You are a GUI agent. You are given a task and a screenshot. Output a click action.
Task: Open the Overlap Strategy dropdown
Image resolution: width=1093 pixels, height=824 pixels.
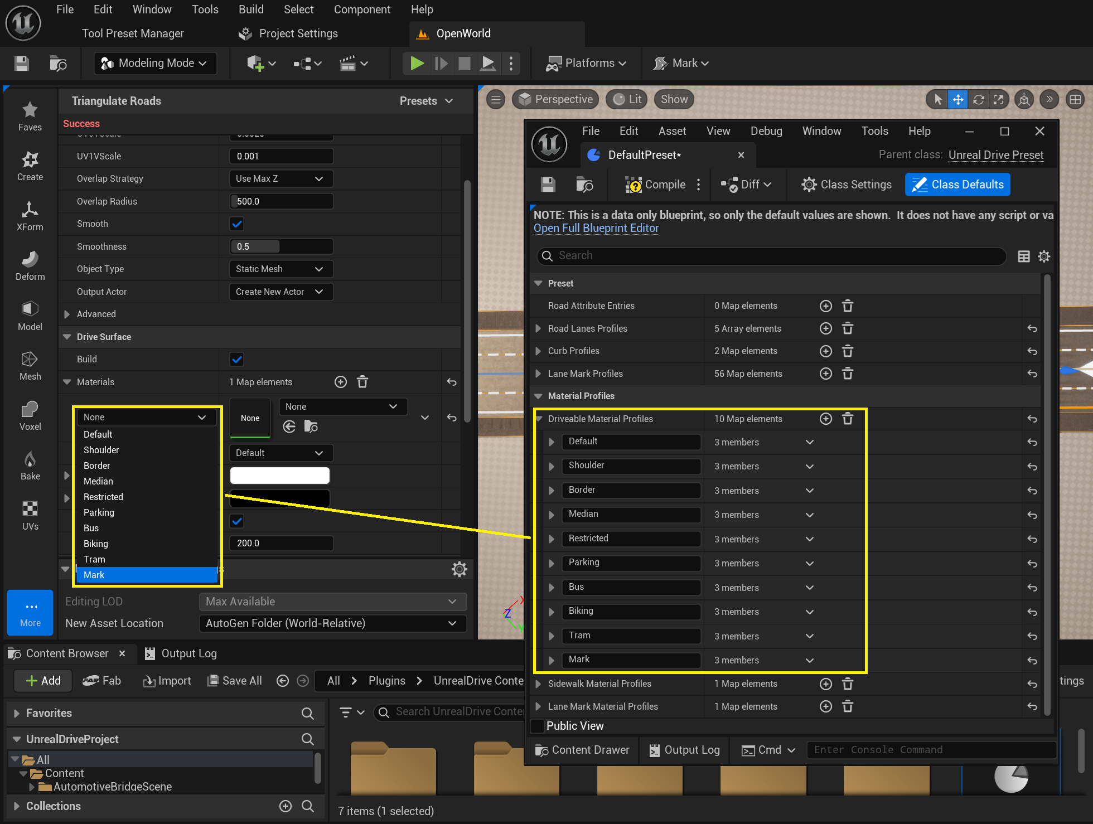coord(281,179)
